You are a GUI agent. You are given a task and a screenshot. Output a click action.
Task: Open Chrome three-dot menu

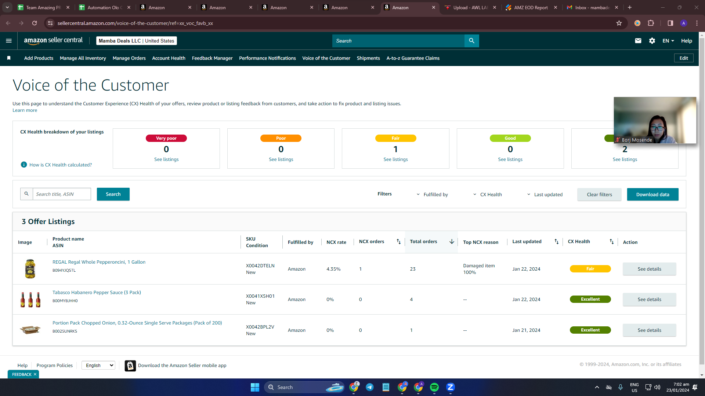pyautogui.click(x=697, y=23)
